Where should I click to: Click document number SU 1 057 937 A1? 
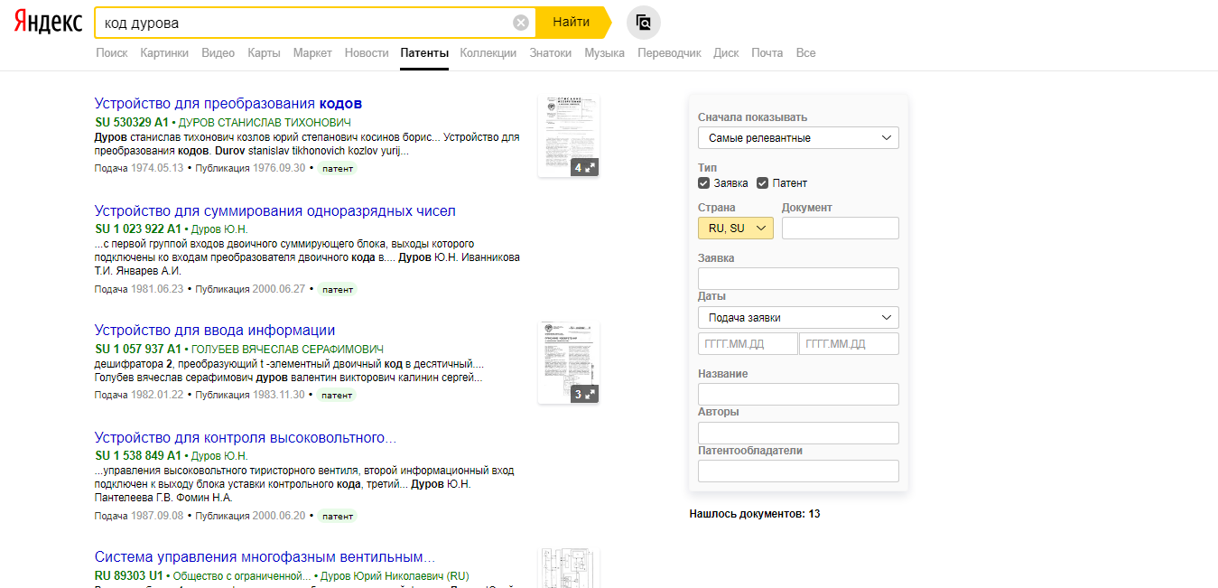[x=138, y=349]
